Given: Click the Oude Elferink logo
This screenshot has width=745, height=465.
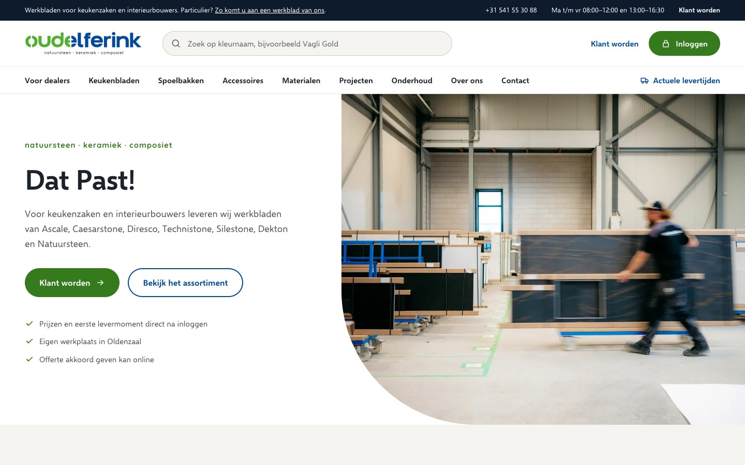Looking at the screenshot, I should coord(83,43).
